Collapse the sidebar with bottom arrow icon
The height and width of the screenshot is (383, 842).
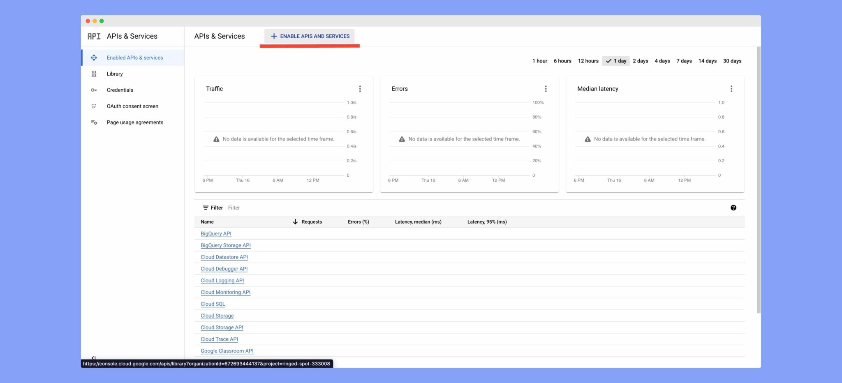[x=93, y=358]
